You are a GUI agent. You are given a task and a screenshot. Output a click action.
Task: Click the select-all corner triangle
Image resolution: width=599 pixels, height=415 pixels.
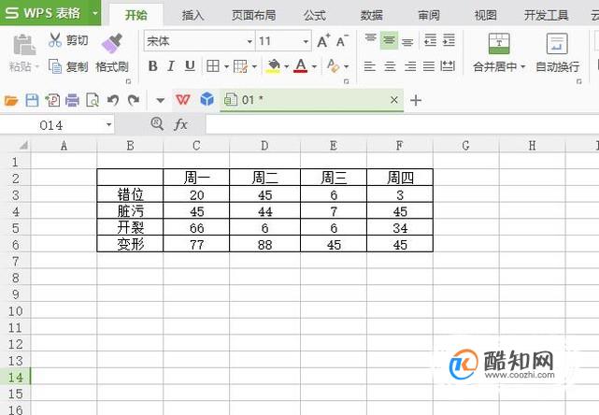[x=23, y=145]
